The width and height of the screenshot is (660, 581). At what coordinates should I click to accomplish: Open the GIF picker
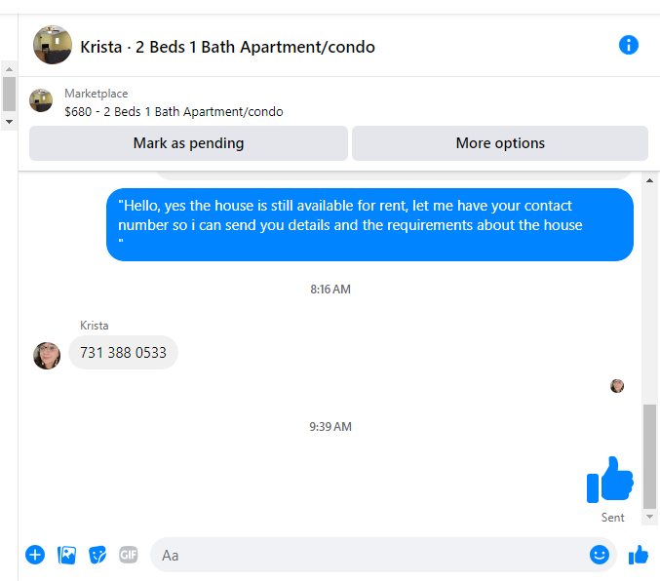129,555
